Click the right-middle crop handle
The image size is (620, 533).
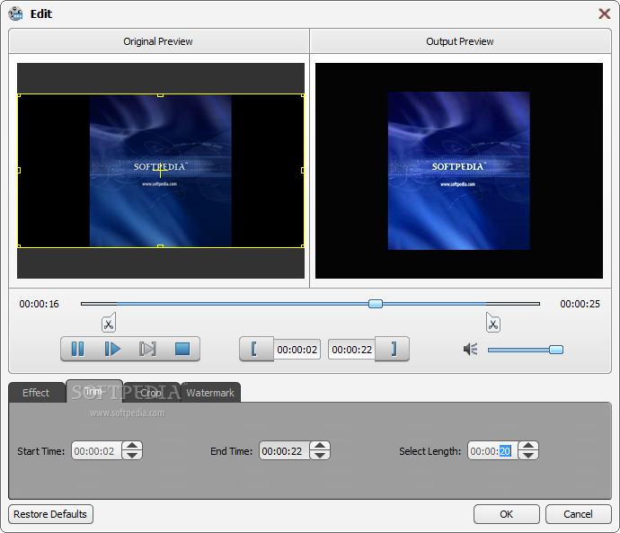(x=303, y=171)
